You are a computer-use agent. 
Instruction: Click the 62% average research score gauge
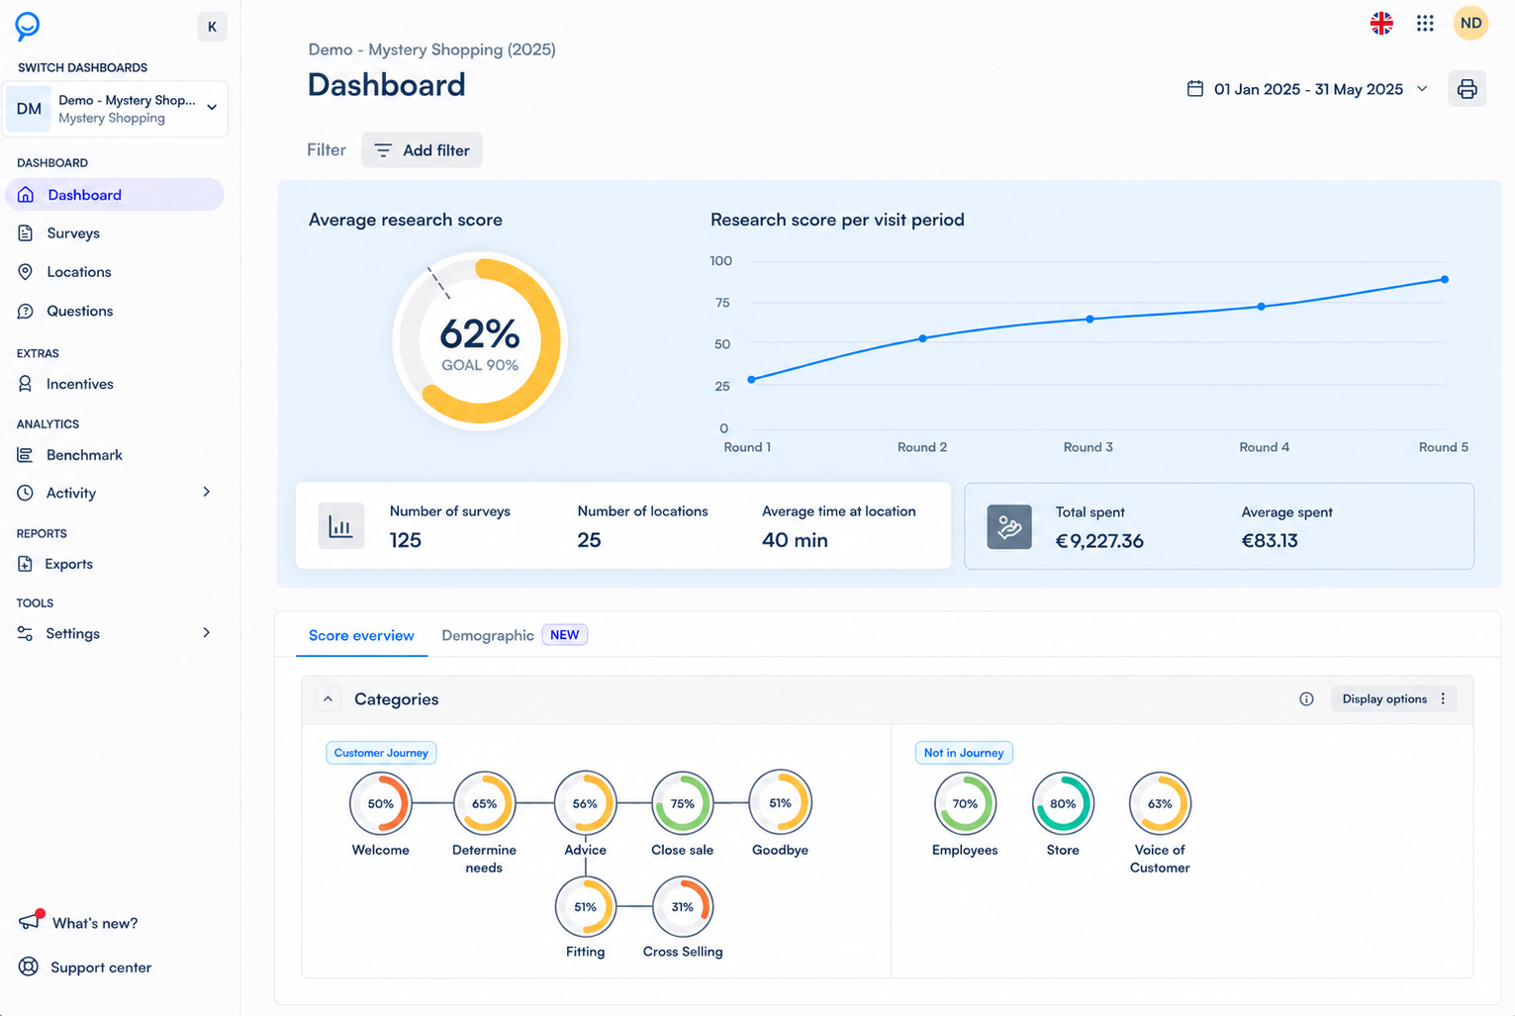480,340
